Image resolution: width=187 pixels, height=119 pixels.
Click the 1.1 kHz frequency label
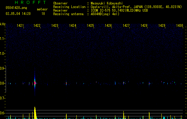(x=2, y=39)
